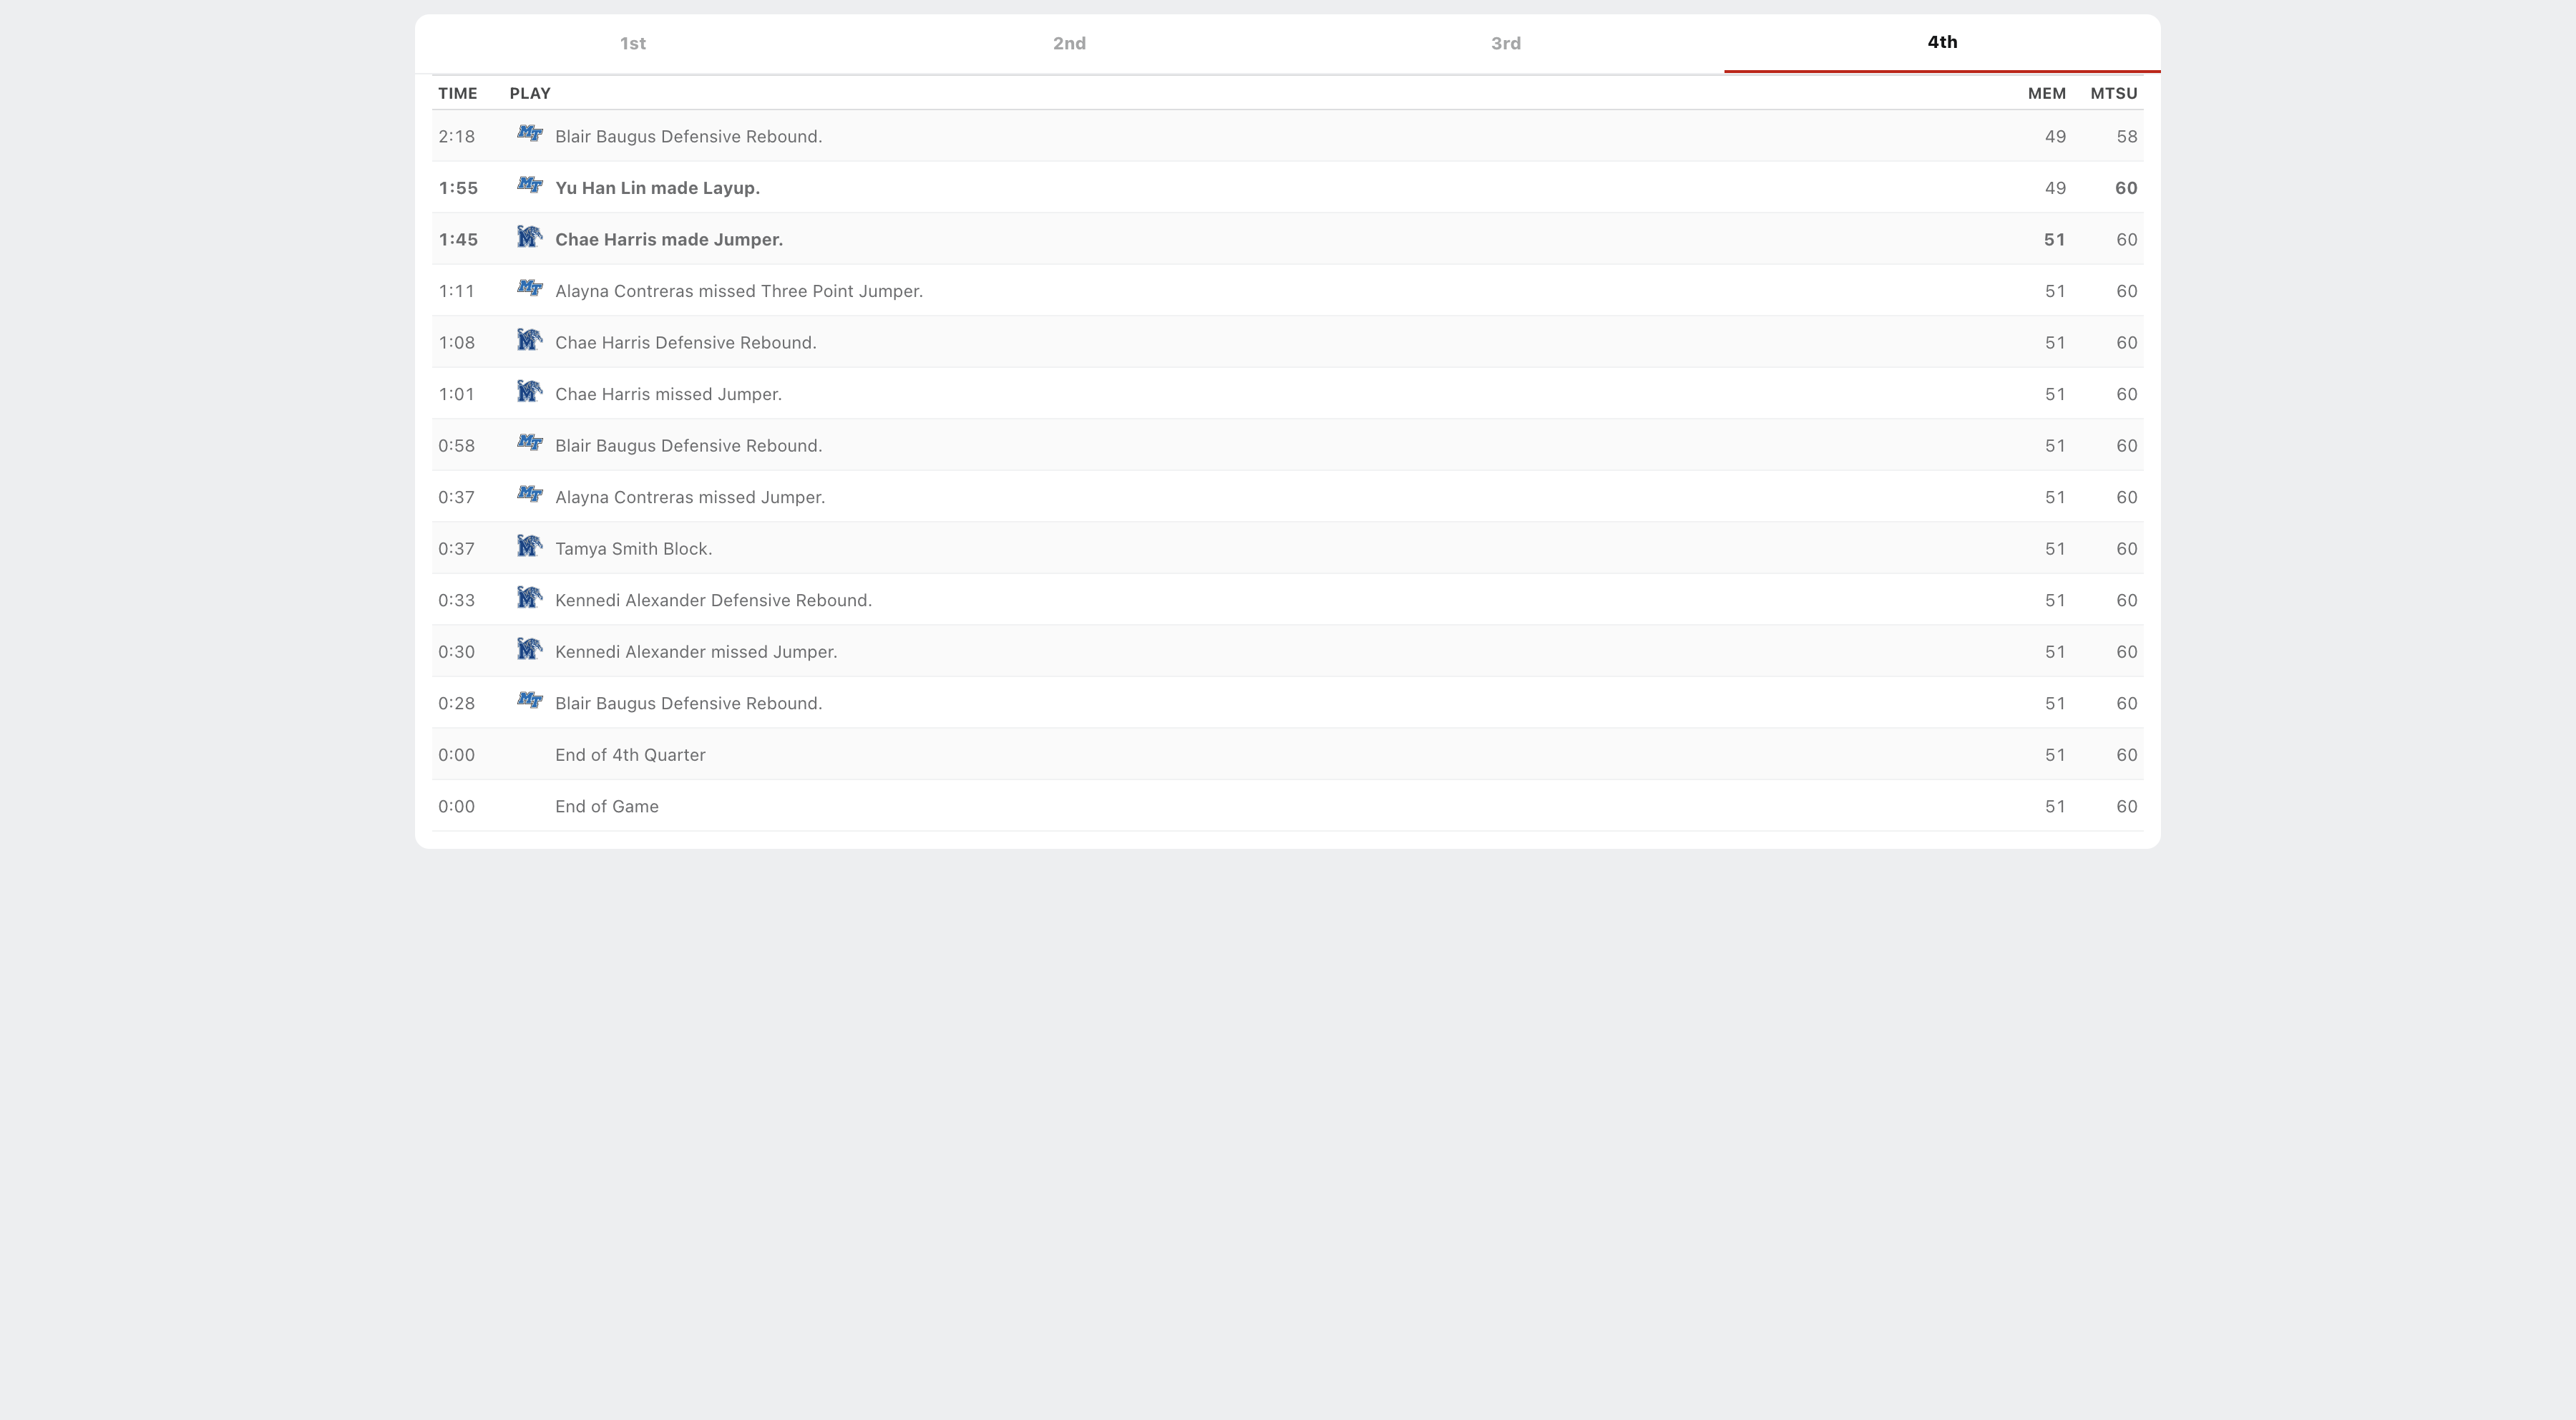Switch to the 1st quarter tab
The image size is (2576, 1420).
pyautogui.click(x=632, y=44)
